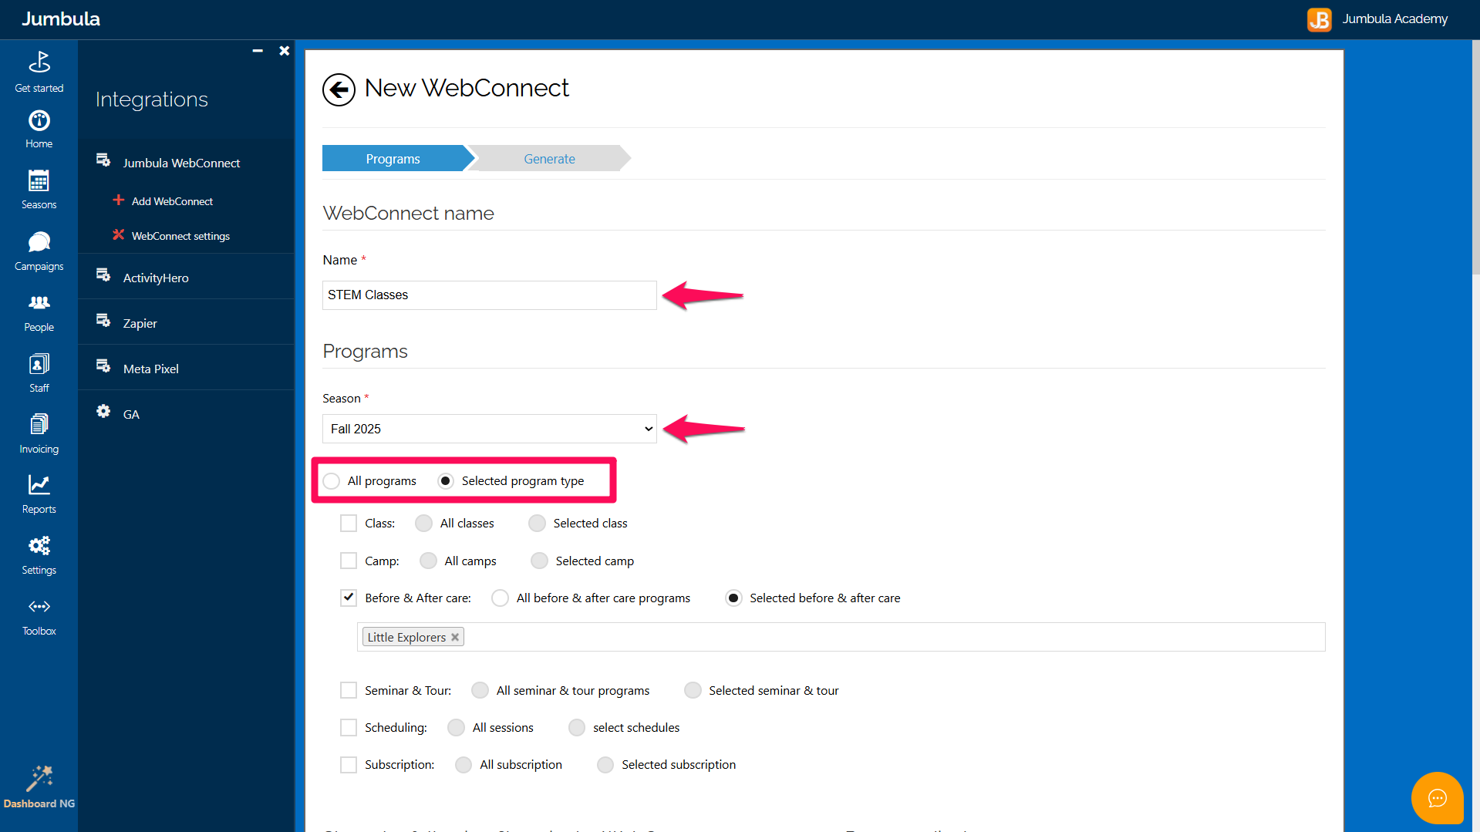The width and height of the screenshot is (1480, 832).
Task: Choose All before & after care programs
Action: (501, 598)
